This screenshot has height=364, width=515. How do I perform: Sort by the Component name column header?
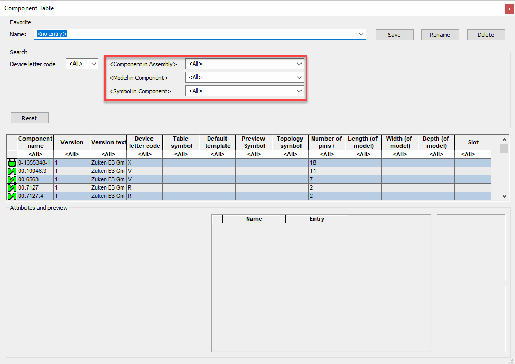tap(35, 142)
